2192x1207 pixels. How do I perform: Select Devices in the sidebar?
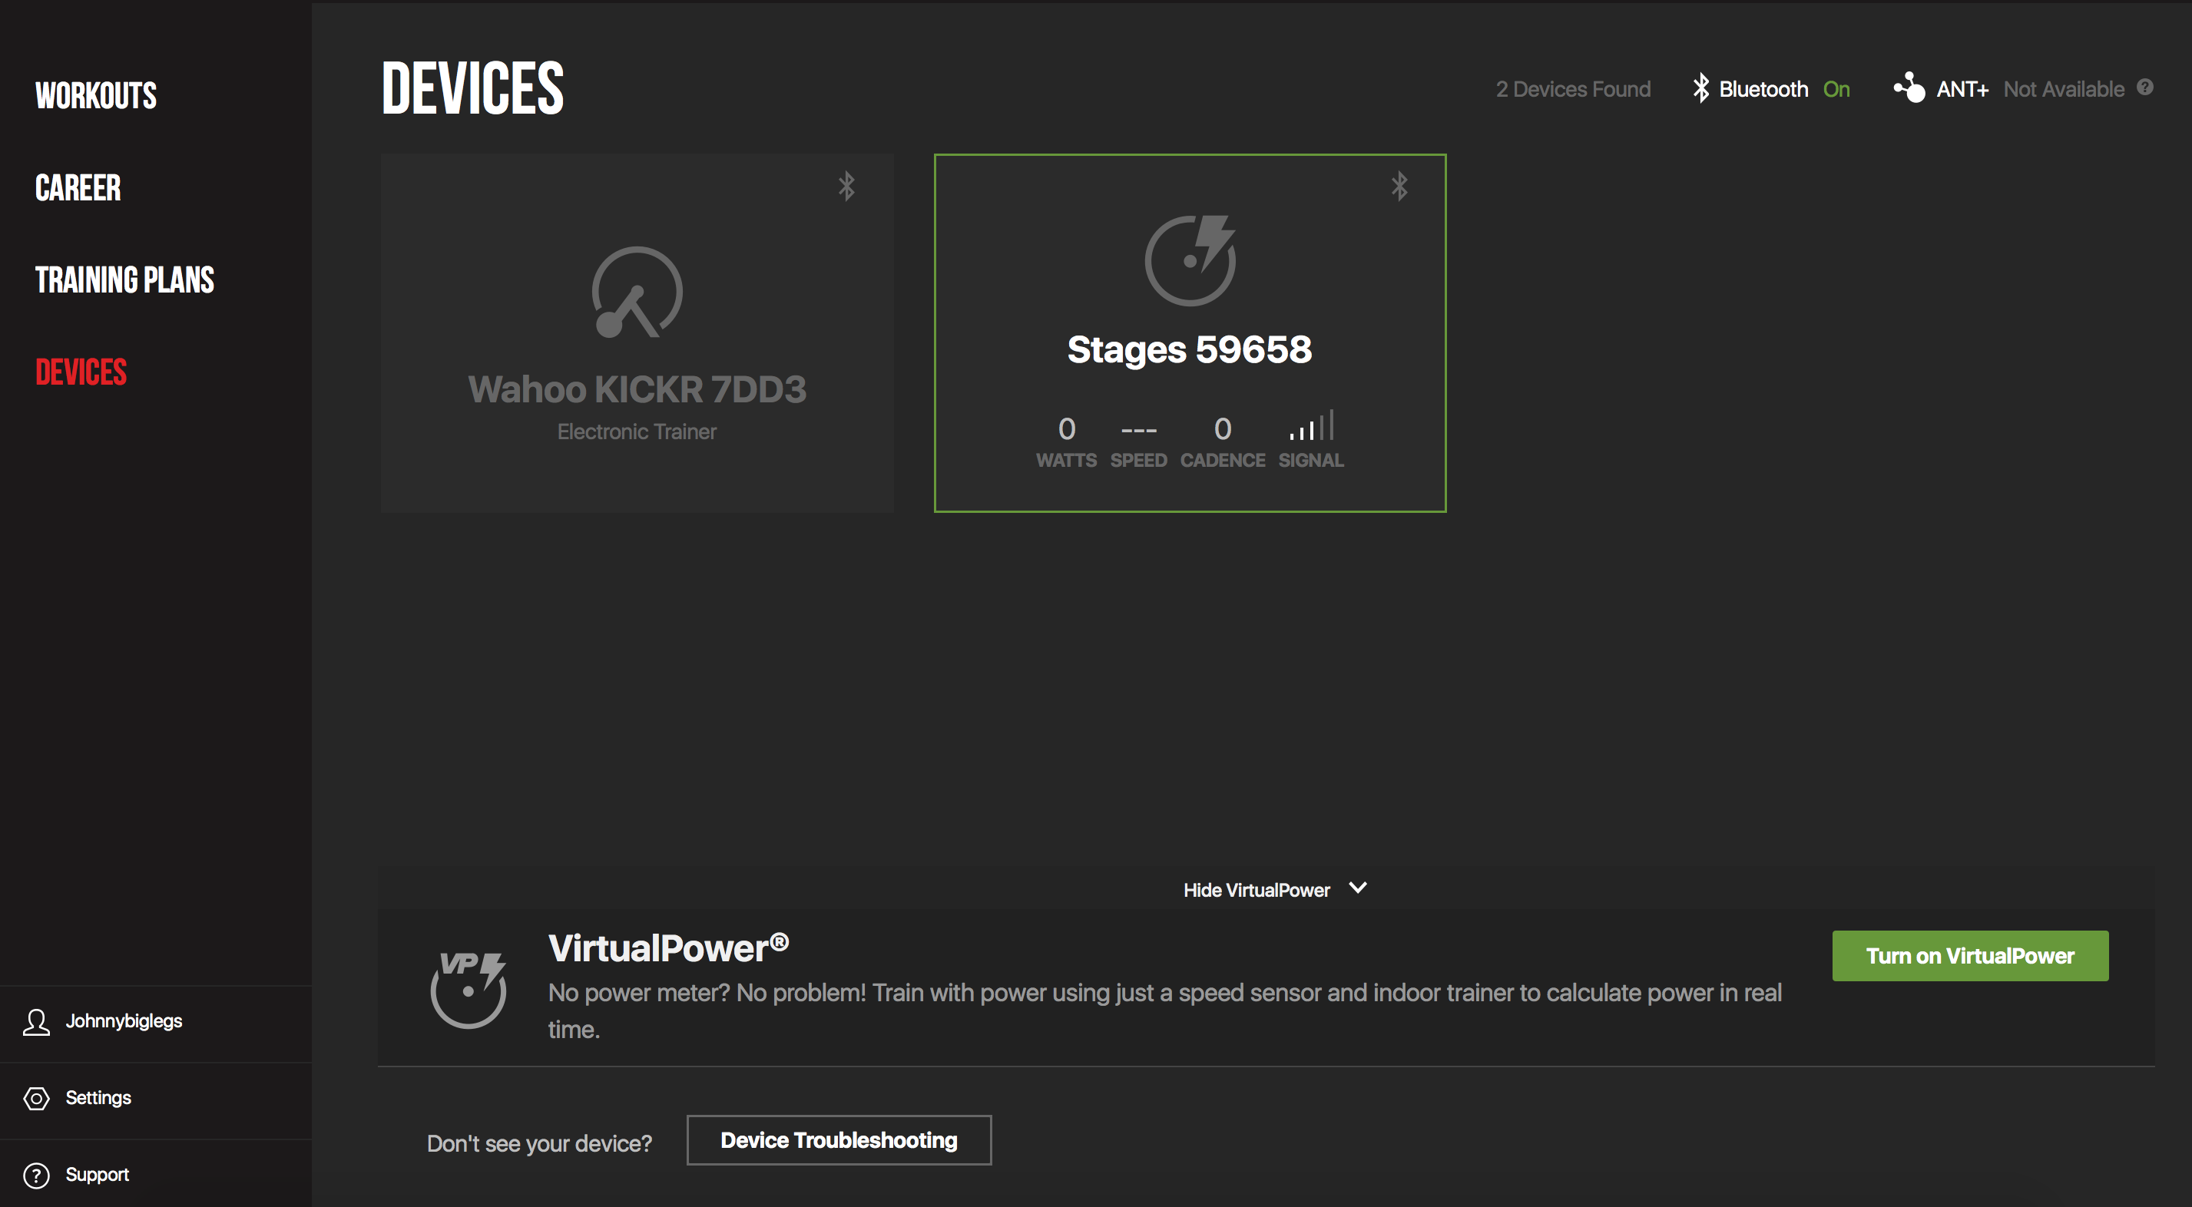(81, 372)
